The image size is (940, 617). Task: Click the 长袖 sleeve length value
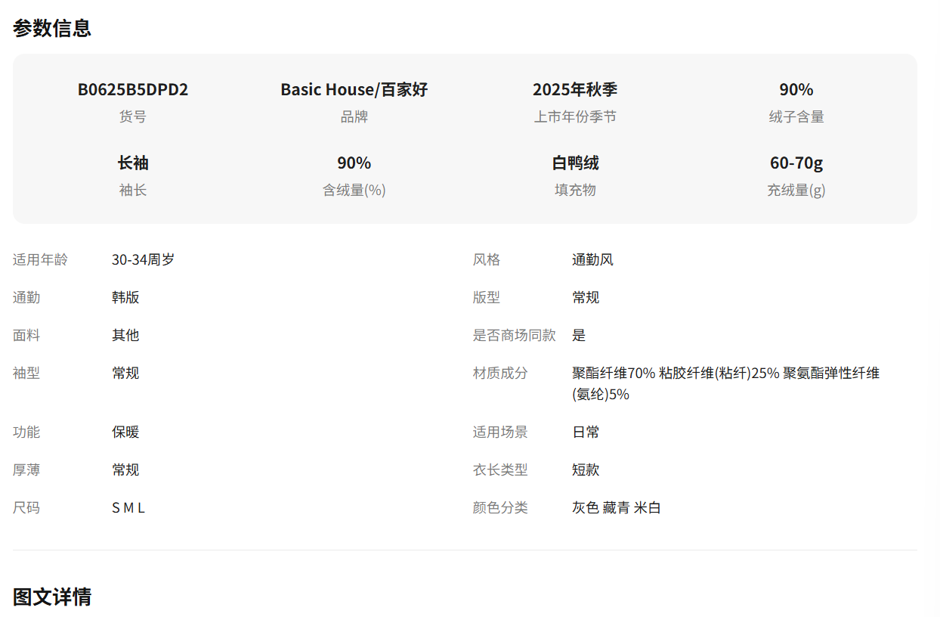tap(133, 163)
